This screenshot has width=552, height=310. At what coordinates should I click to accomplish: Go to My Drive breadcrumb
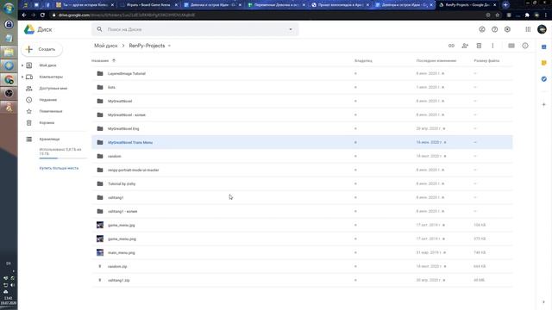coord(105,46)
